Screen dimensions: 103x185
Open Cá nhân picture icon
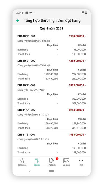66,161
